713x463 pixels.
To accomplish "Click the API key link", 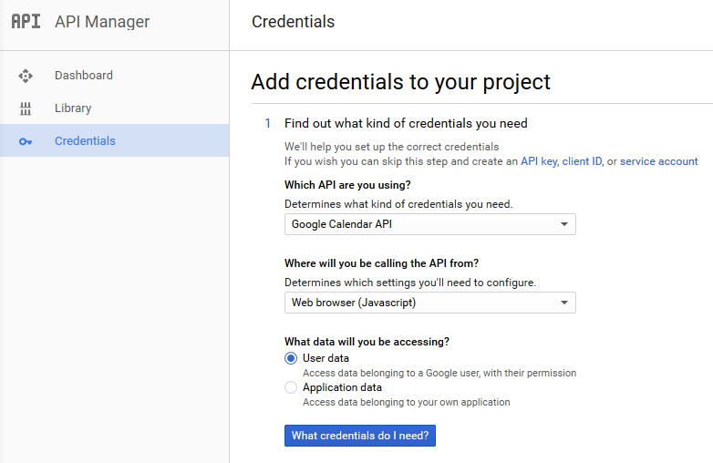I will click(x=539, y=161).
